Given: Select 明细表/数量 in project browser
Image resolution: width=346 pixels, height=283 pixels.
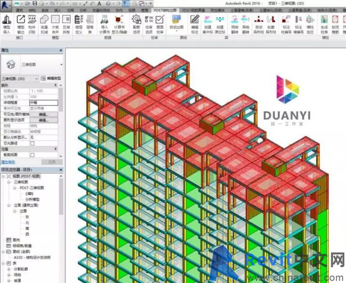Looking at the screenshot, I should [22, 246].
